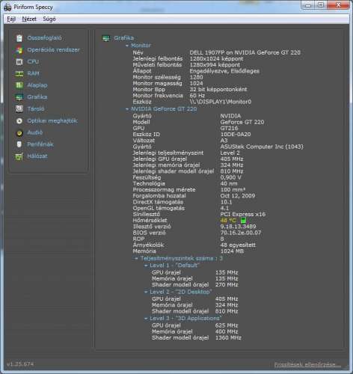The image size is (353, 374).
Task: Click the v1.25.674 version label
Action: (x=20, y=364)
